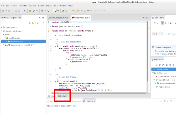This screenshot has width=176, height=114.
Task: Click the Next Annotation toolbar icon
Action: pos(78,11)
